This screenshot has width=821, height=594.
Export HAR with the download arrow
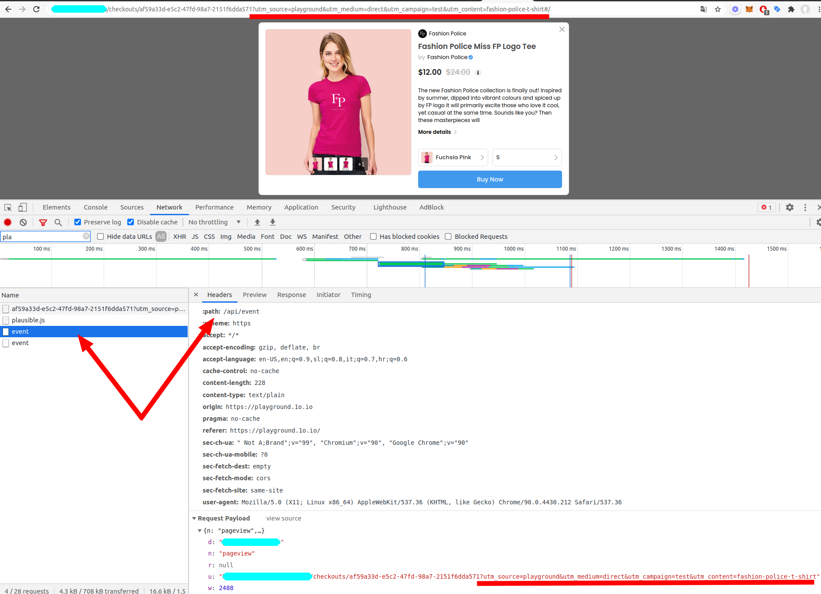click(273, 222)
